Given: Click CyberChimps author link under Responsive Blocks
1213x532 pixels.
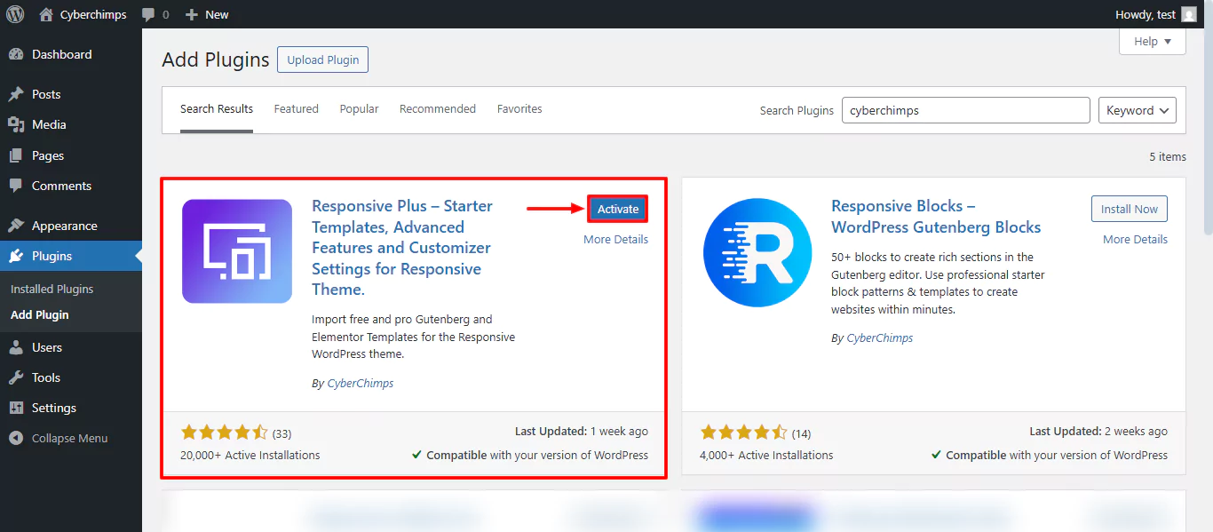Looking at the screenshot, I should click(880, 338).
